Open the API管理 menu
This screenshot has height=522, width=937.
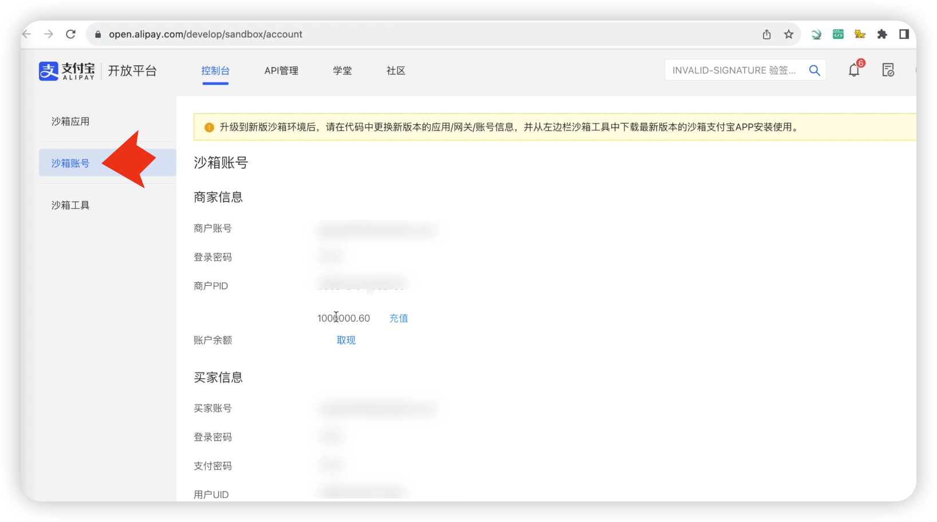coord(281,70)
